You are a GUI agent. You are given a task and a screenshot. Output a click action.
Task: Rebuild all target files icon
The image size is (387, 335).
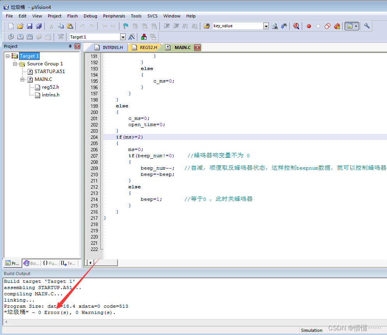tap(30, 37)
